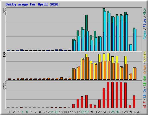Select the red kB bar for day 25
The height and width of the screenshot is (115, 148).
[112, 95]
